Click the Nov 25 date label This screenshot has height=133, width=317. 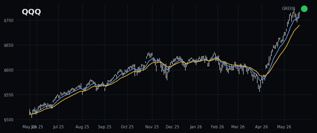point(152,127)
